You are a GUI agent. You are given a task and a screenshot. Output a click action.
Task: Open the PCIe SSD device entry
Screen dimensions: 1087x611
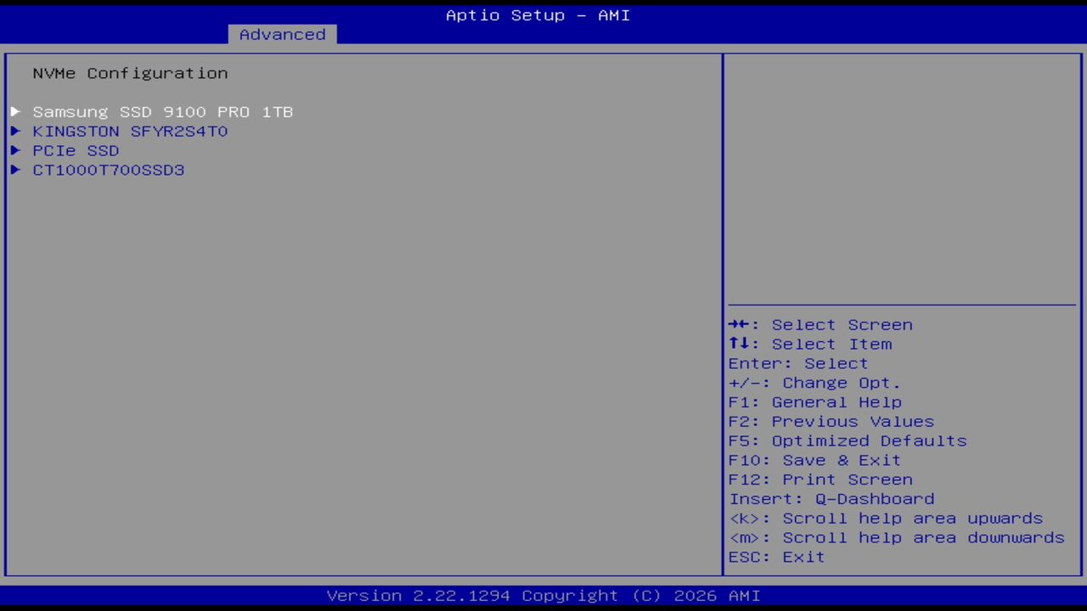(76, 150)
